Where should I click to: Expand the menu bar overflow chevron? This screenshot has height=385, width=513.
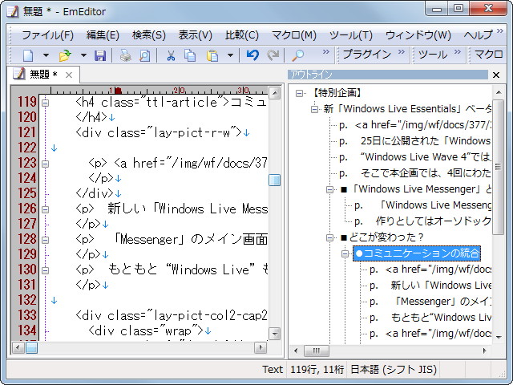(500, 30)
